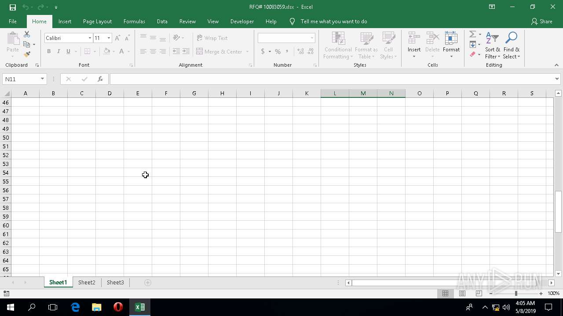Click the Align Right icon
Viewport: 563px width, 316px height.
pos(163,51)
